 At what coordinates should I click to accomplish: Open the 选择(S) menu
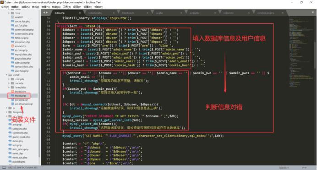tap(26, 7)
